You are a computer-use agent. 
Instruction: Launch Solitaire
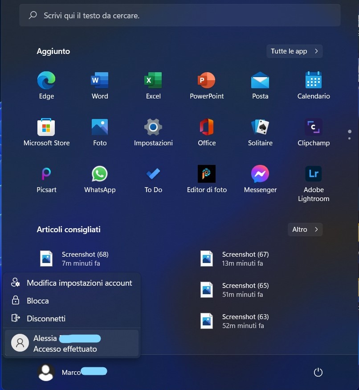[260, 132]
